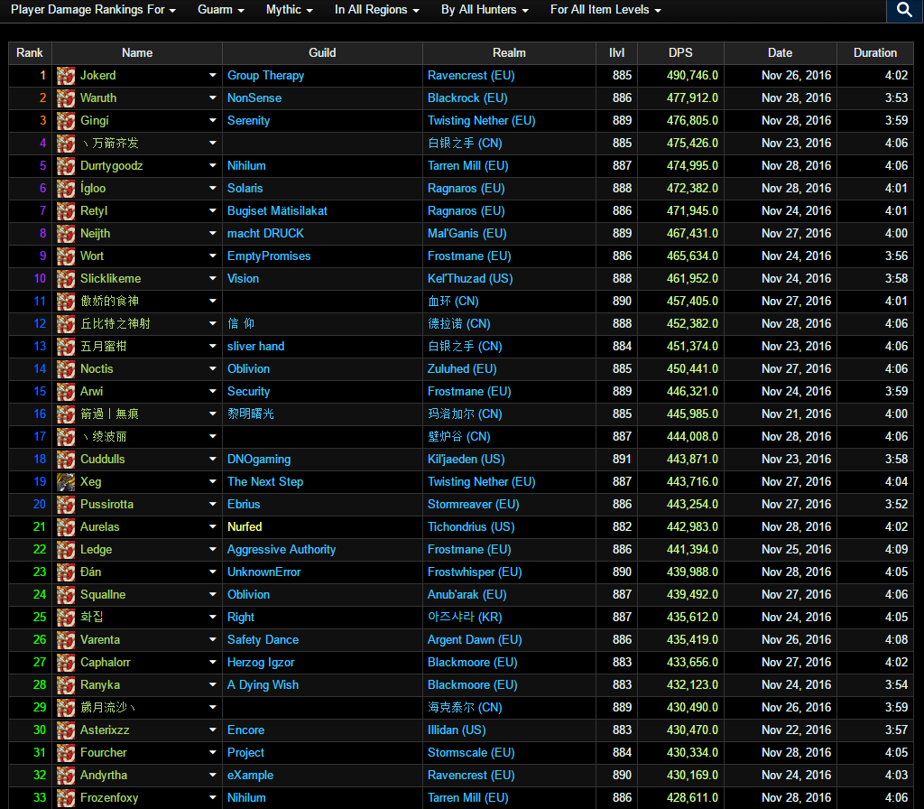Click the item level 891 cell
Viewport: 924px width, 809px height.
point(622,460)
